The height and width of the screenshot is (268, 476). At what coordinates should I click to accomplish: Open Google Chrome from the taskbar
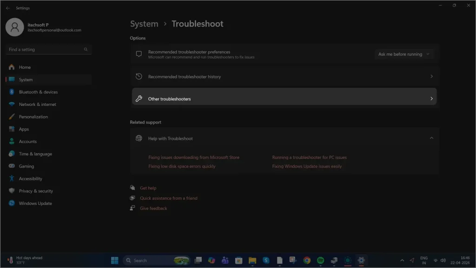pos(307,260)
